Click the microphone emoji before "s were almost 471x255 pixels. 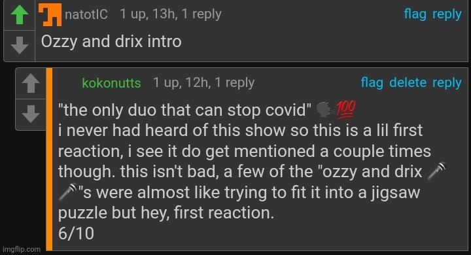(67, 192)
